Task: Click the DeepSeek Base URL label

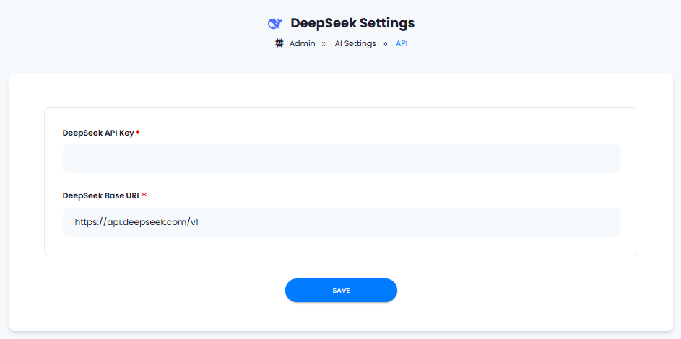Action: click(x=102, y=195)
